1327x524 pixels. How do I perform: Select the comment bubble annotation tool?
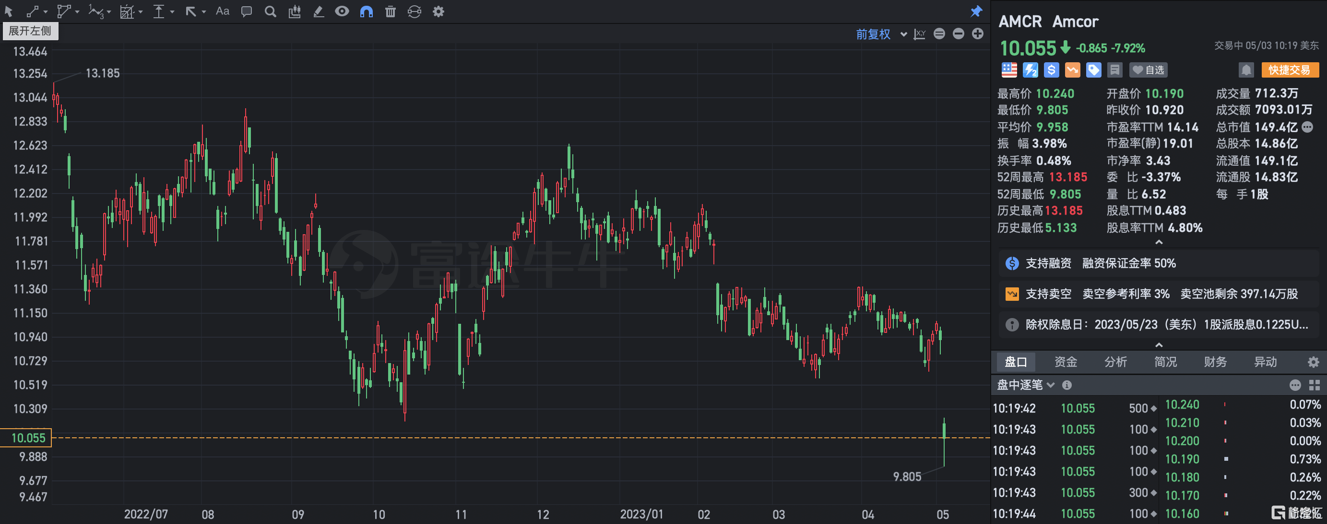246,11
